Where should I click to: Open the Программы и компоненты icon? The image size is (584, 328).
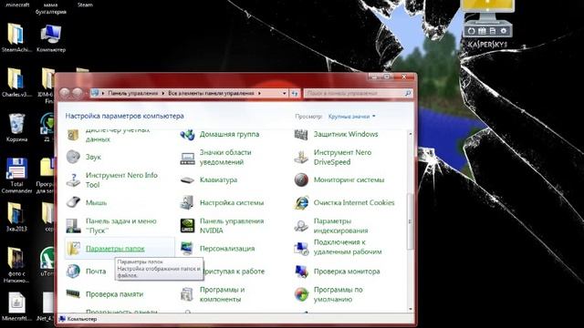click(x=187, y=294)
